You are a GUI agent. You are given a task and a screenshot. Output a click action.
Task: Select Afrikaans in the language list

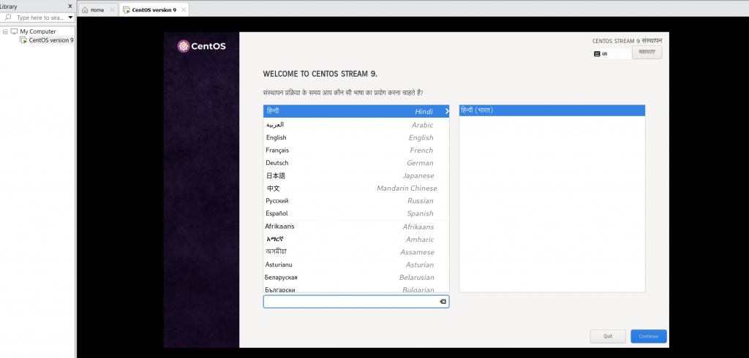point(356,226)
